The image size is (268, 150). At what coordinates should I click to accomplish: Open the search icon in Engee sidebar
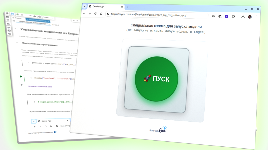[x=9, y=34]
